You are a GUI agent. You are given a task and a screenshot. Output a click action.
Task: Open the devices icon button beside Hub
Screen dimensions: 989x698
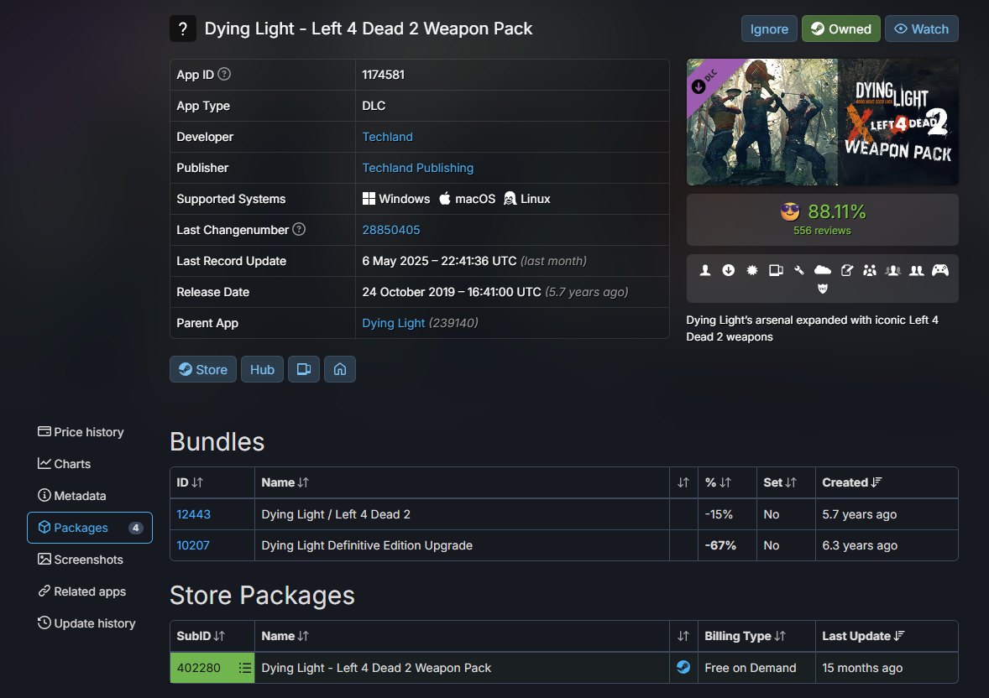click(304, 369)
